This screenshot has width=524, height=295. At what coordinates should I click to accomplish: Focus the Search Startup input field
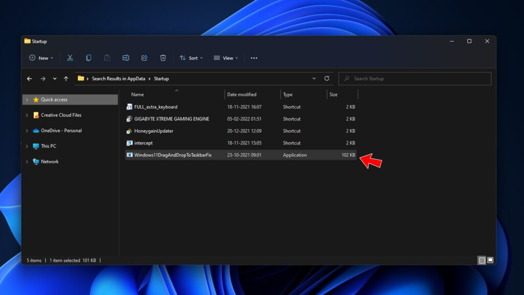pyautogui.click(x=414, y=78)
